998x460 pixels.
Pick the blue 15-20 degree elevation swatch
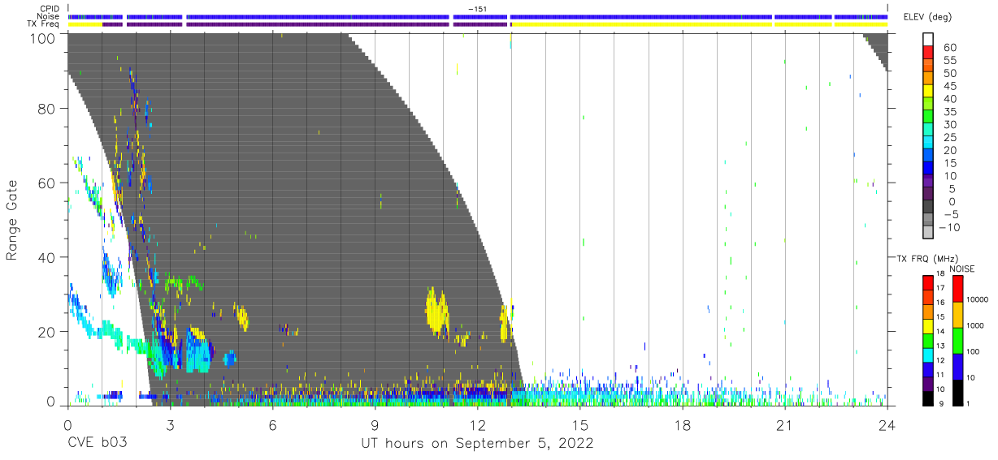(929, 157)
